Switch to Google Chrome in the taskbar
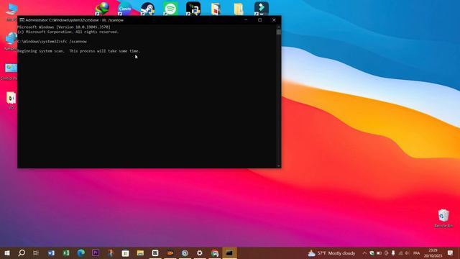This screenshot has height=259, width=460. (x=214, y=253)
